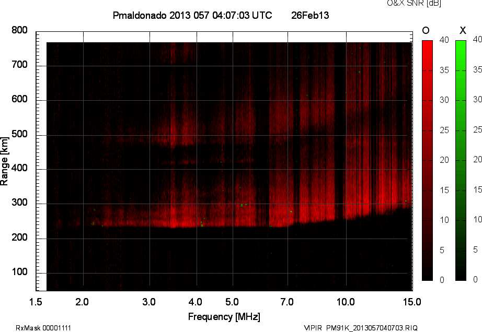Select the 100 km range tick label

(x=19, y=272)
